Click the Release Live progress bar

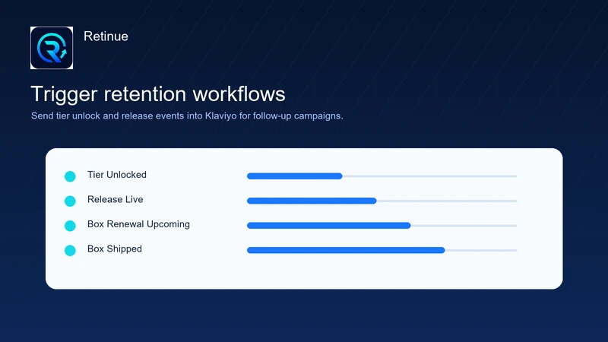pyautogui.click(x=382, y=201)
